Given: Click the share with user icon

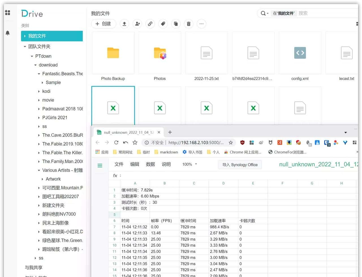Looking at the screenshot, I should 137,24.
